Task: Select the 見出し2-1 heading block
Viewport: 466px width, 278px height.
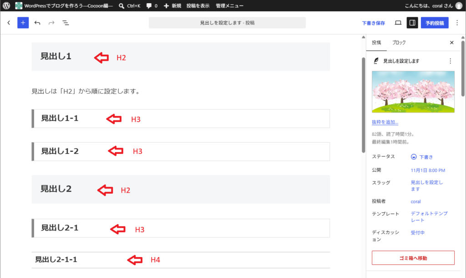Action: tap(181, 228)
